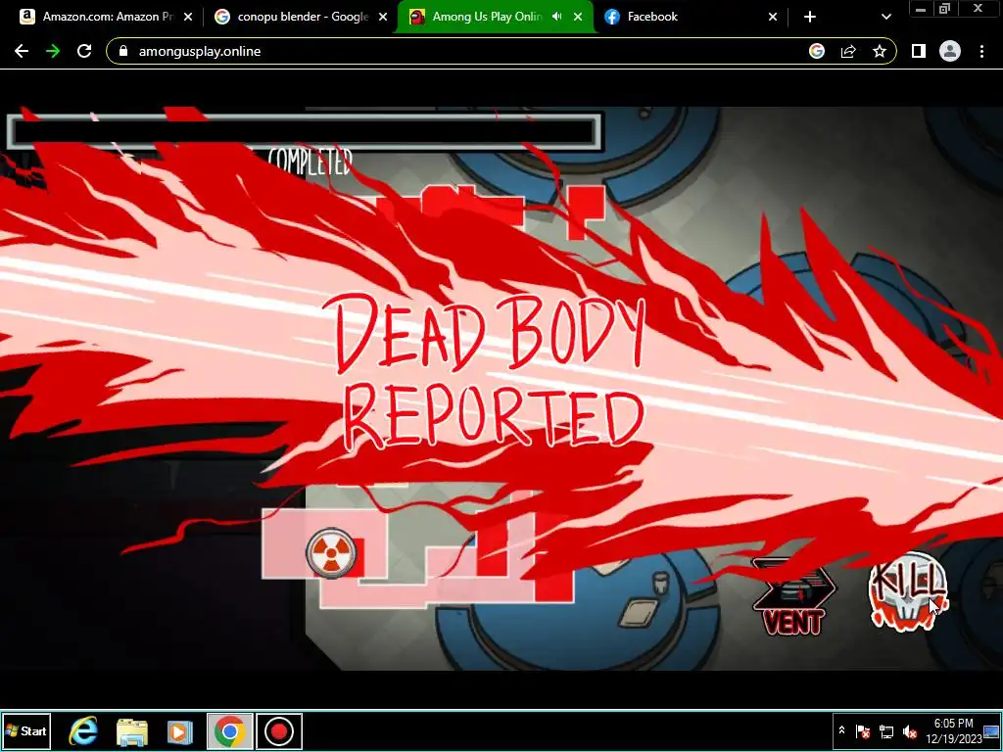Expand the tab search dropdown arrow
The width and height of the screenshot is (1003, 752).
885,18
